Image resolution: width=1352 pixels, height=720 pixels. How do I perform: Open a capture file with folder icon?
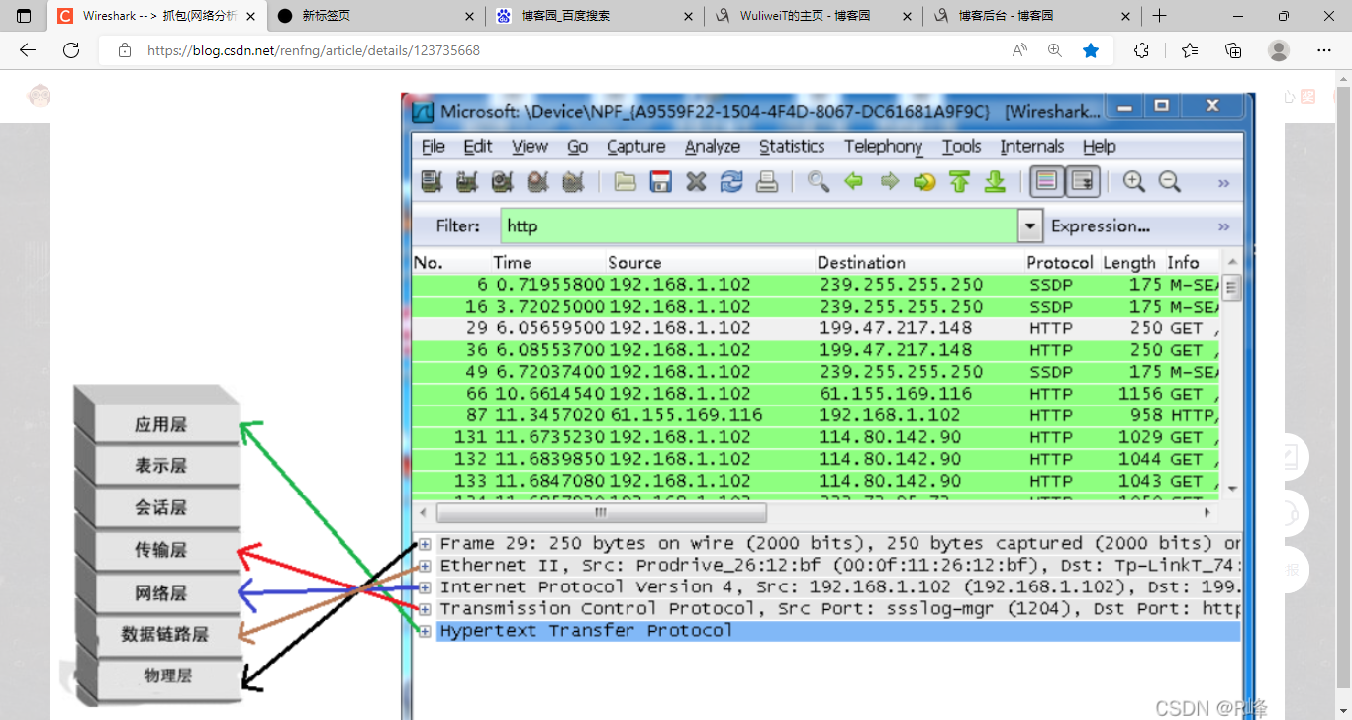click(x=625, y=182)
